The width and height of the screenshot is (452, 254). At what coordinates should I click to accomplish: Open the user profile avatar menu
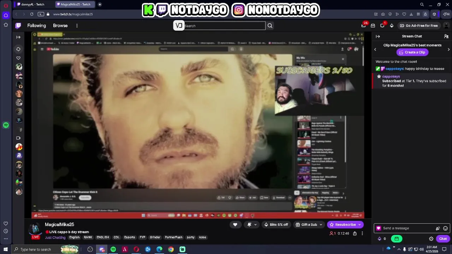pos(446,25)
